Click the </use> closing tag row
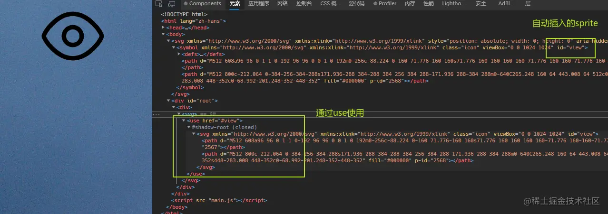Viewport: 608px width, 214px height. tap(196, 174)
